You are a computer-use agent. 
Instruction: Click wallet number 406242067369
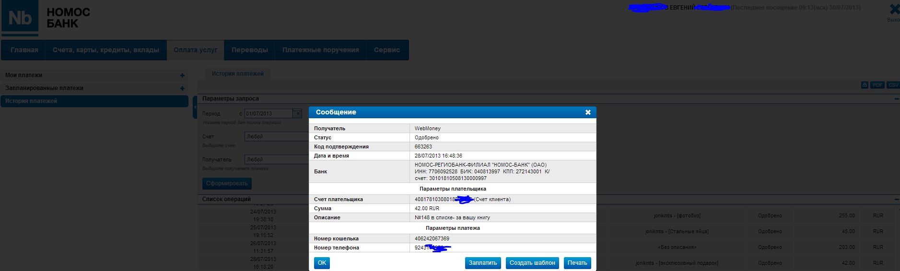(432, 238)
